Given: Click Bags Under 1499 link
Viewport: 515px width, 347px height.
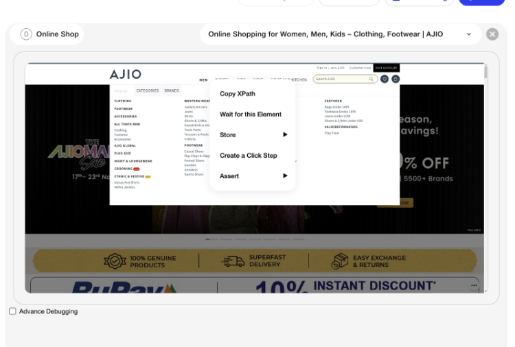Looking at the screenshot, I should [x=336, y=107].
